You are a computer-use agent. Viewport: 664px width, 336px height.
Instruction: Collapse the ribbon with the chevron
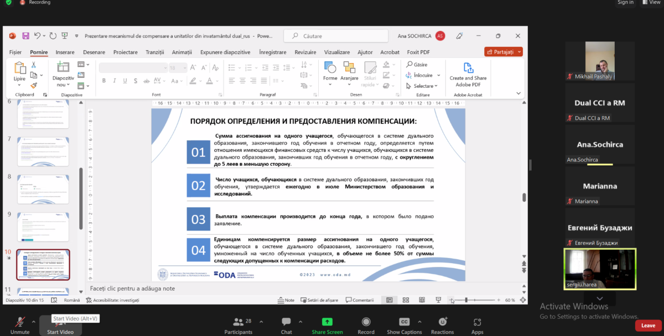coord(518,93)
